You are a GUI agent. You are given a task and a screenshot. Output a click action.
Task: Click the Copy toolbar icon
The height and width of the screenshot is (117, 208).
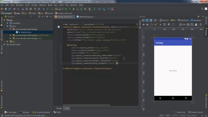click(x=27, y=9)
